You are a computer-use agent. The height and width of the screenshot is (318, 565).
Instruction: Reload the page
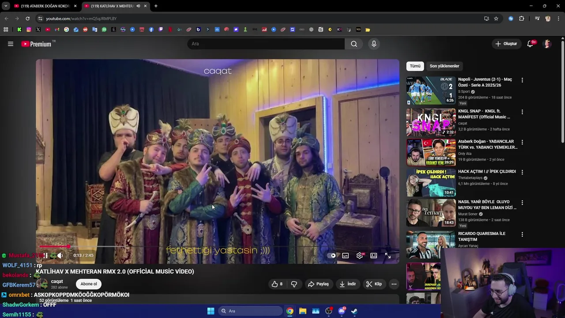[27, 19]
